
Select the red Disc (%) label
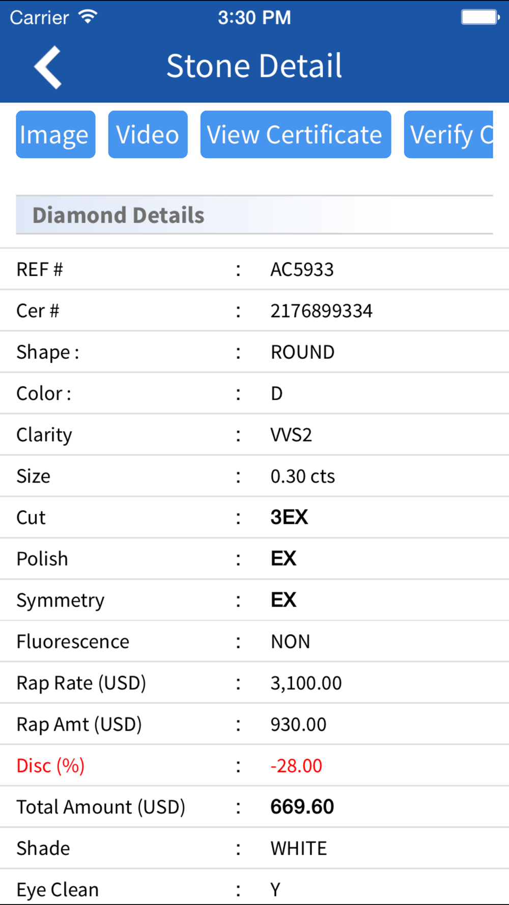pyautogui.click(x=50, y=766)
